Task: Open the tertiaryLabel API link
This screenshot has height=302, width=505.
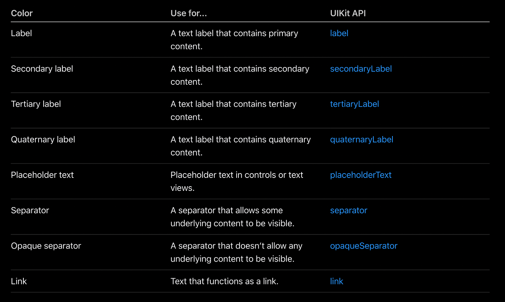Action: tap(355, 104)
